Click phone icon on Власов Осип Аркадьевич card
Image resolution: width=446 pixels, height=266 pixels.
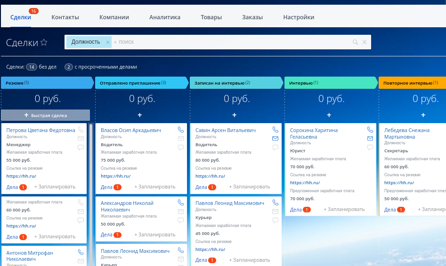point(181,130)
